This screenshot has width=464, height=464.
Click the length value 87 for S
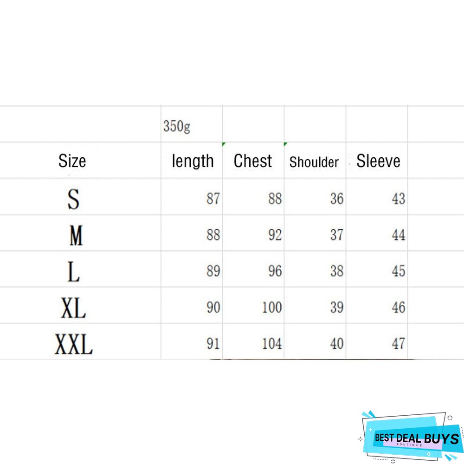coord(213,199)
